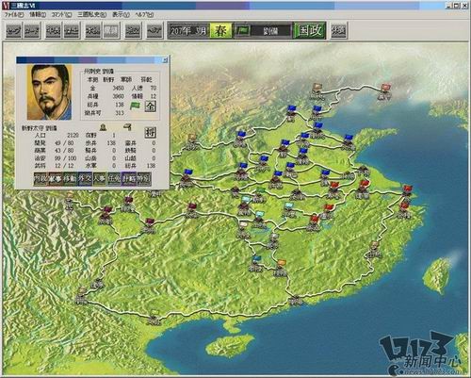This screenshot has width=471, height=378.
Task: Select the 内政 command button
Action: [x=41, y=179]
